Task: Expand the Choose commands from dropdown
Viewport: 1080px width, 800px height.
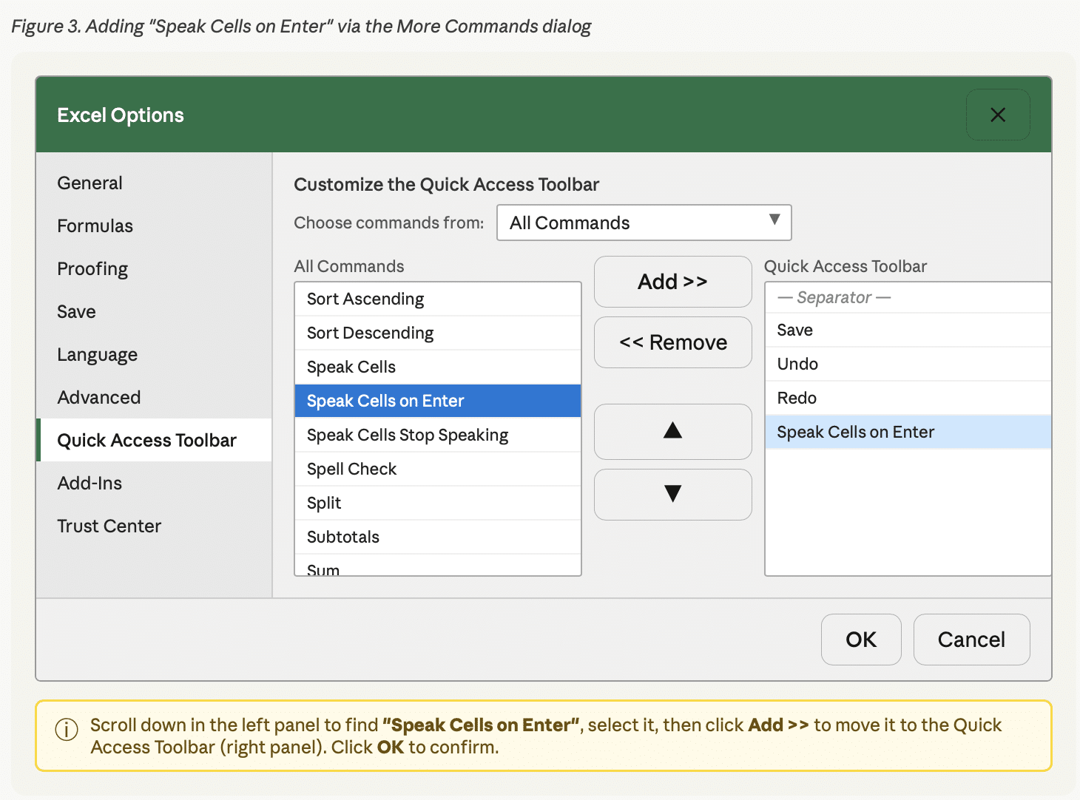Action: (x=644, y=223)
